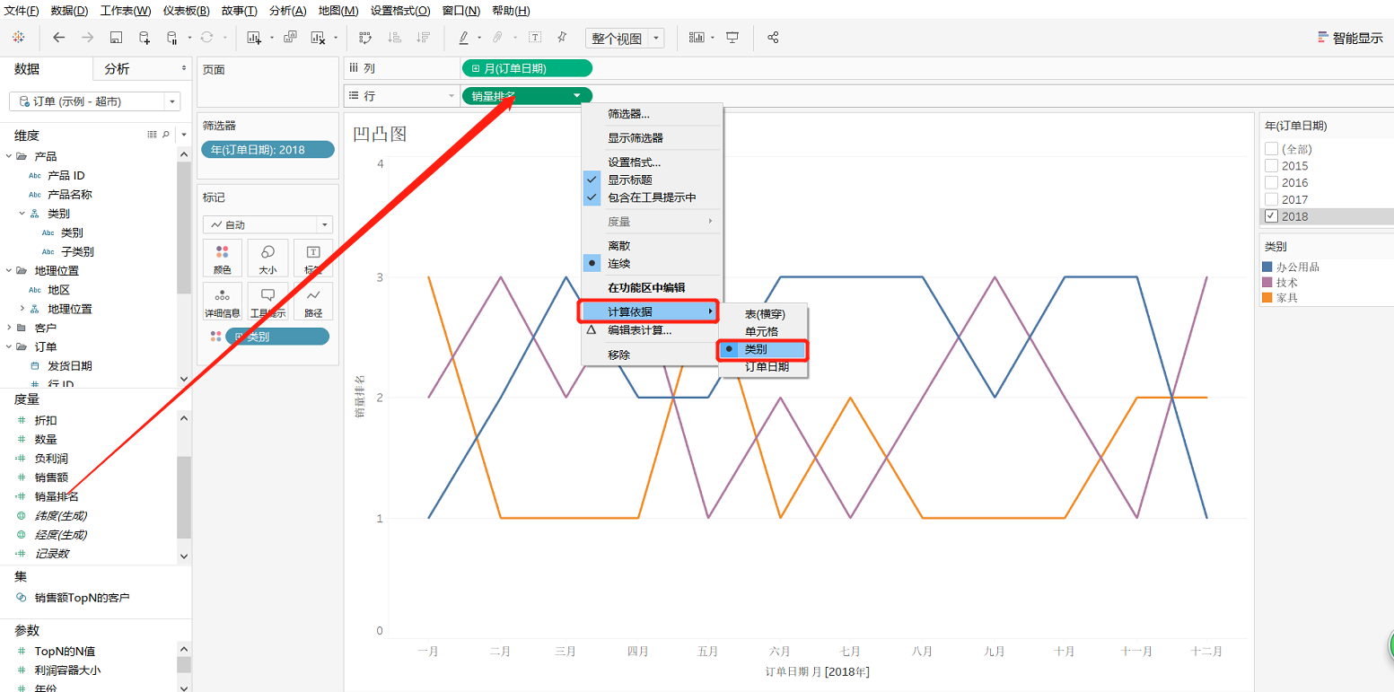1394x692 pixels.
Task: Click the redo forward arrow
Action: tap(87, 38)
